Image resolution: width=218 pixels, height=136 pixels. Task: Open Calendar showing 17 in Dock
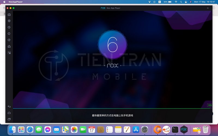pos(92,130)
